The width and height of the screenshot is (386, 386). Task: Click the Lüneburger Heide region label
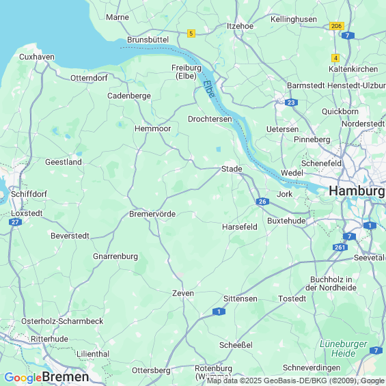(x=344, y=348)
